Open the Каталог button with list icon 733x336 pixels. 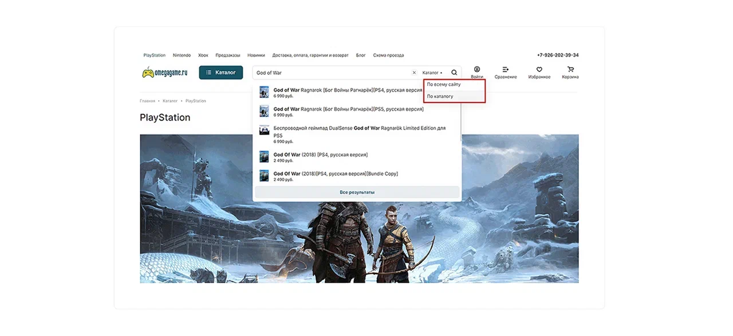coord(221,73)
